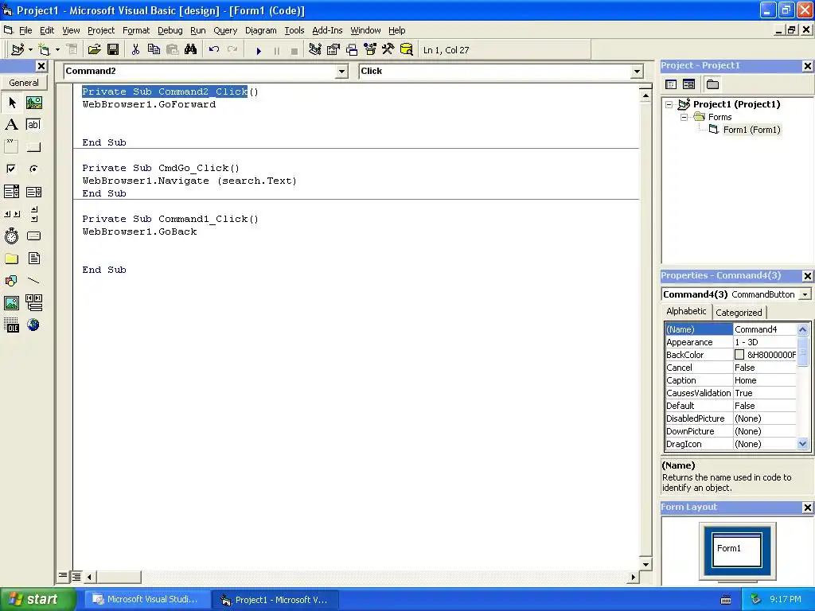Select the Image control tool
Screen dimensions: 815x611
(11, 303)
